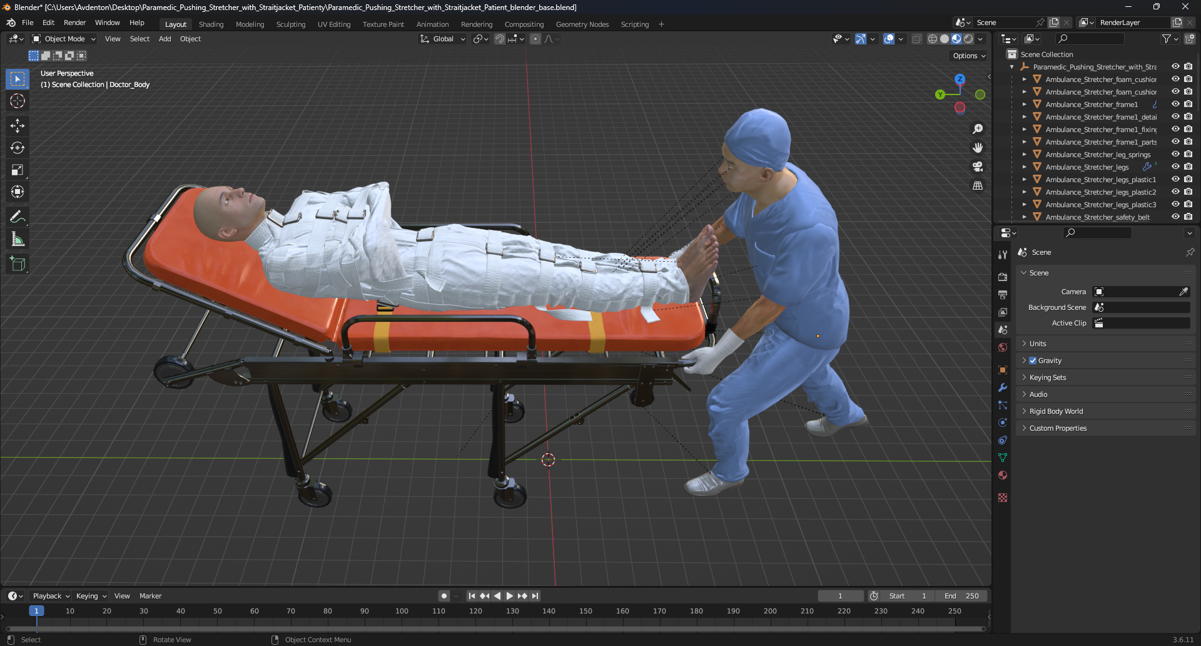
Task: Click the pan view hand icon
Action: [978, 148]
